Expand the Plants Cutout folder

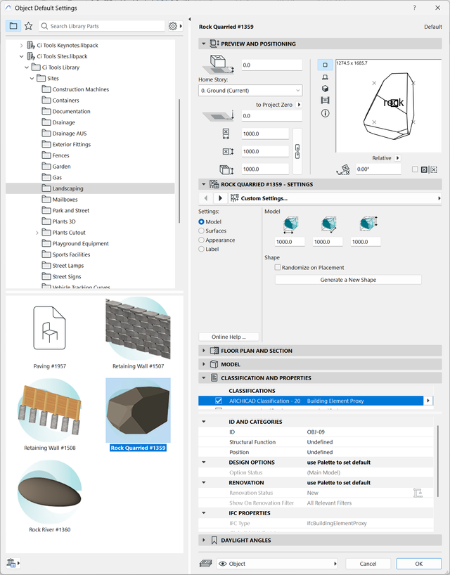click(x=37, y=233)
